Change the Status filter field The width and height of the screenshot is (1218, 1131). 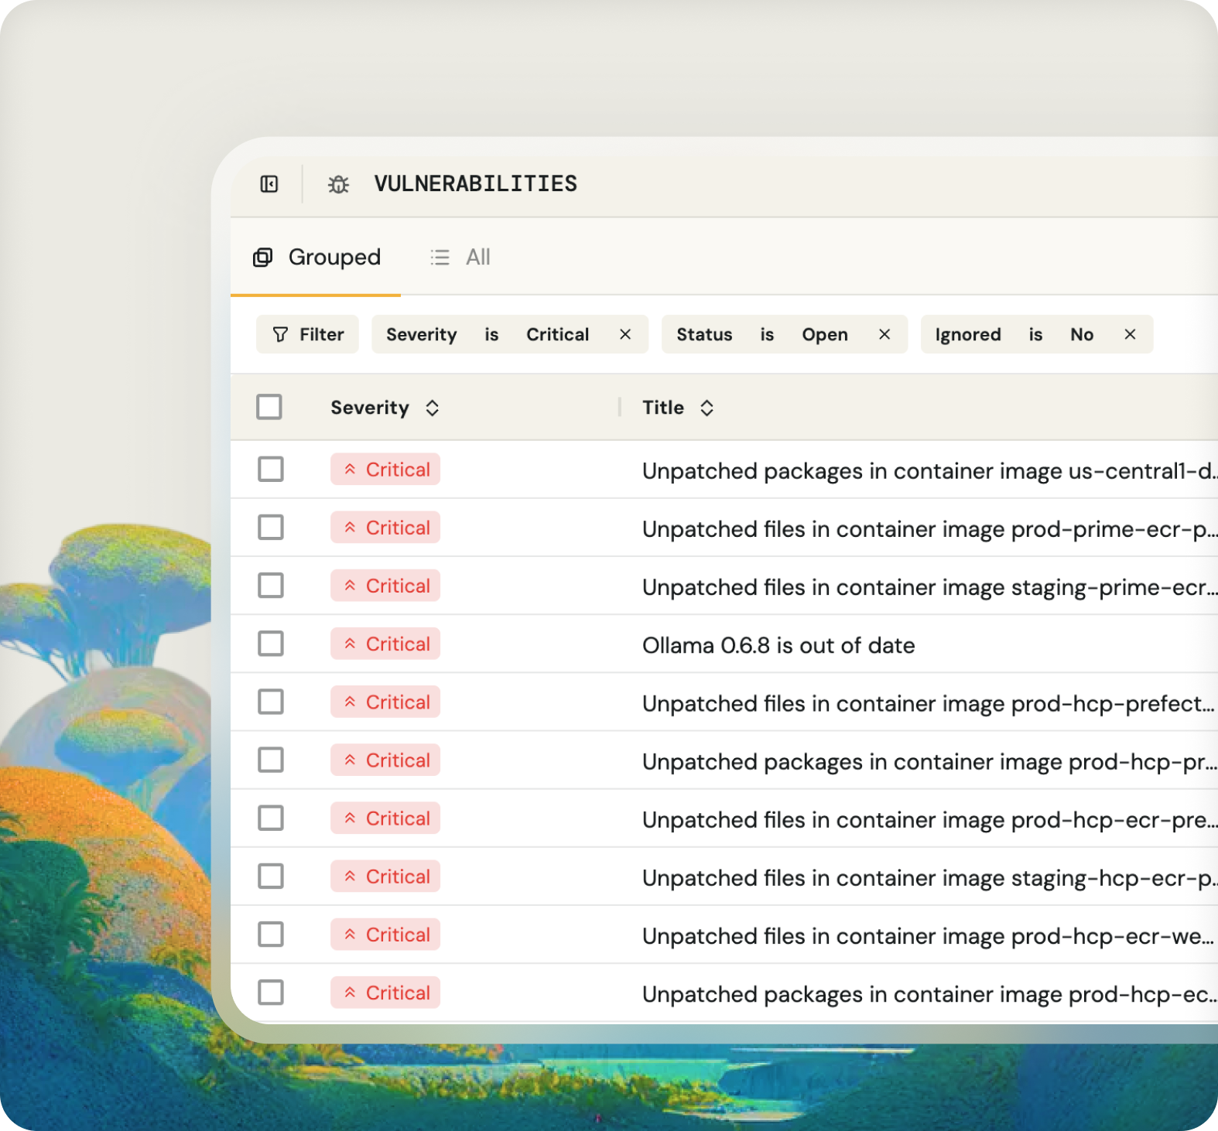tap(704, 334)
